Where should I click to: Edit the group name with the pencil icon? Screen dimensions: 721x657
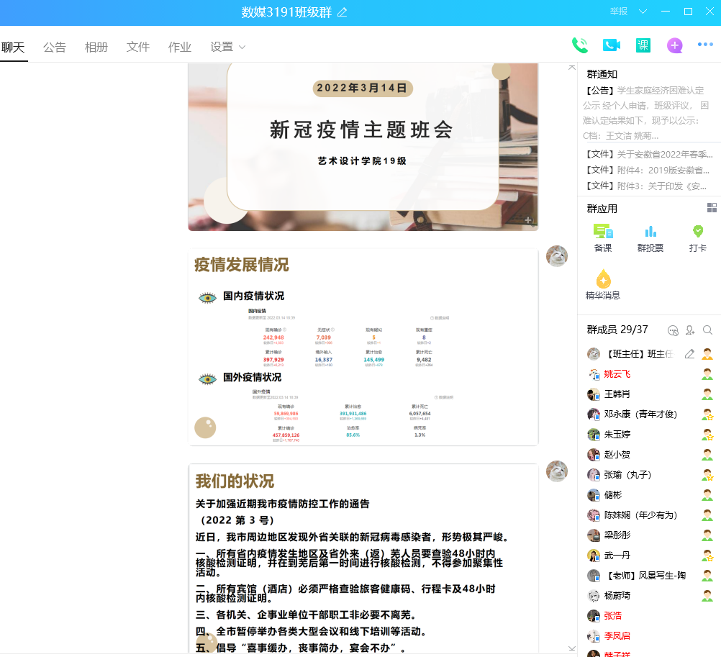[343, 12]
